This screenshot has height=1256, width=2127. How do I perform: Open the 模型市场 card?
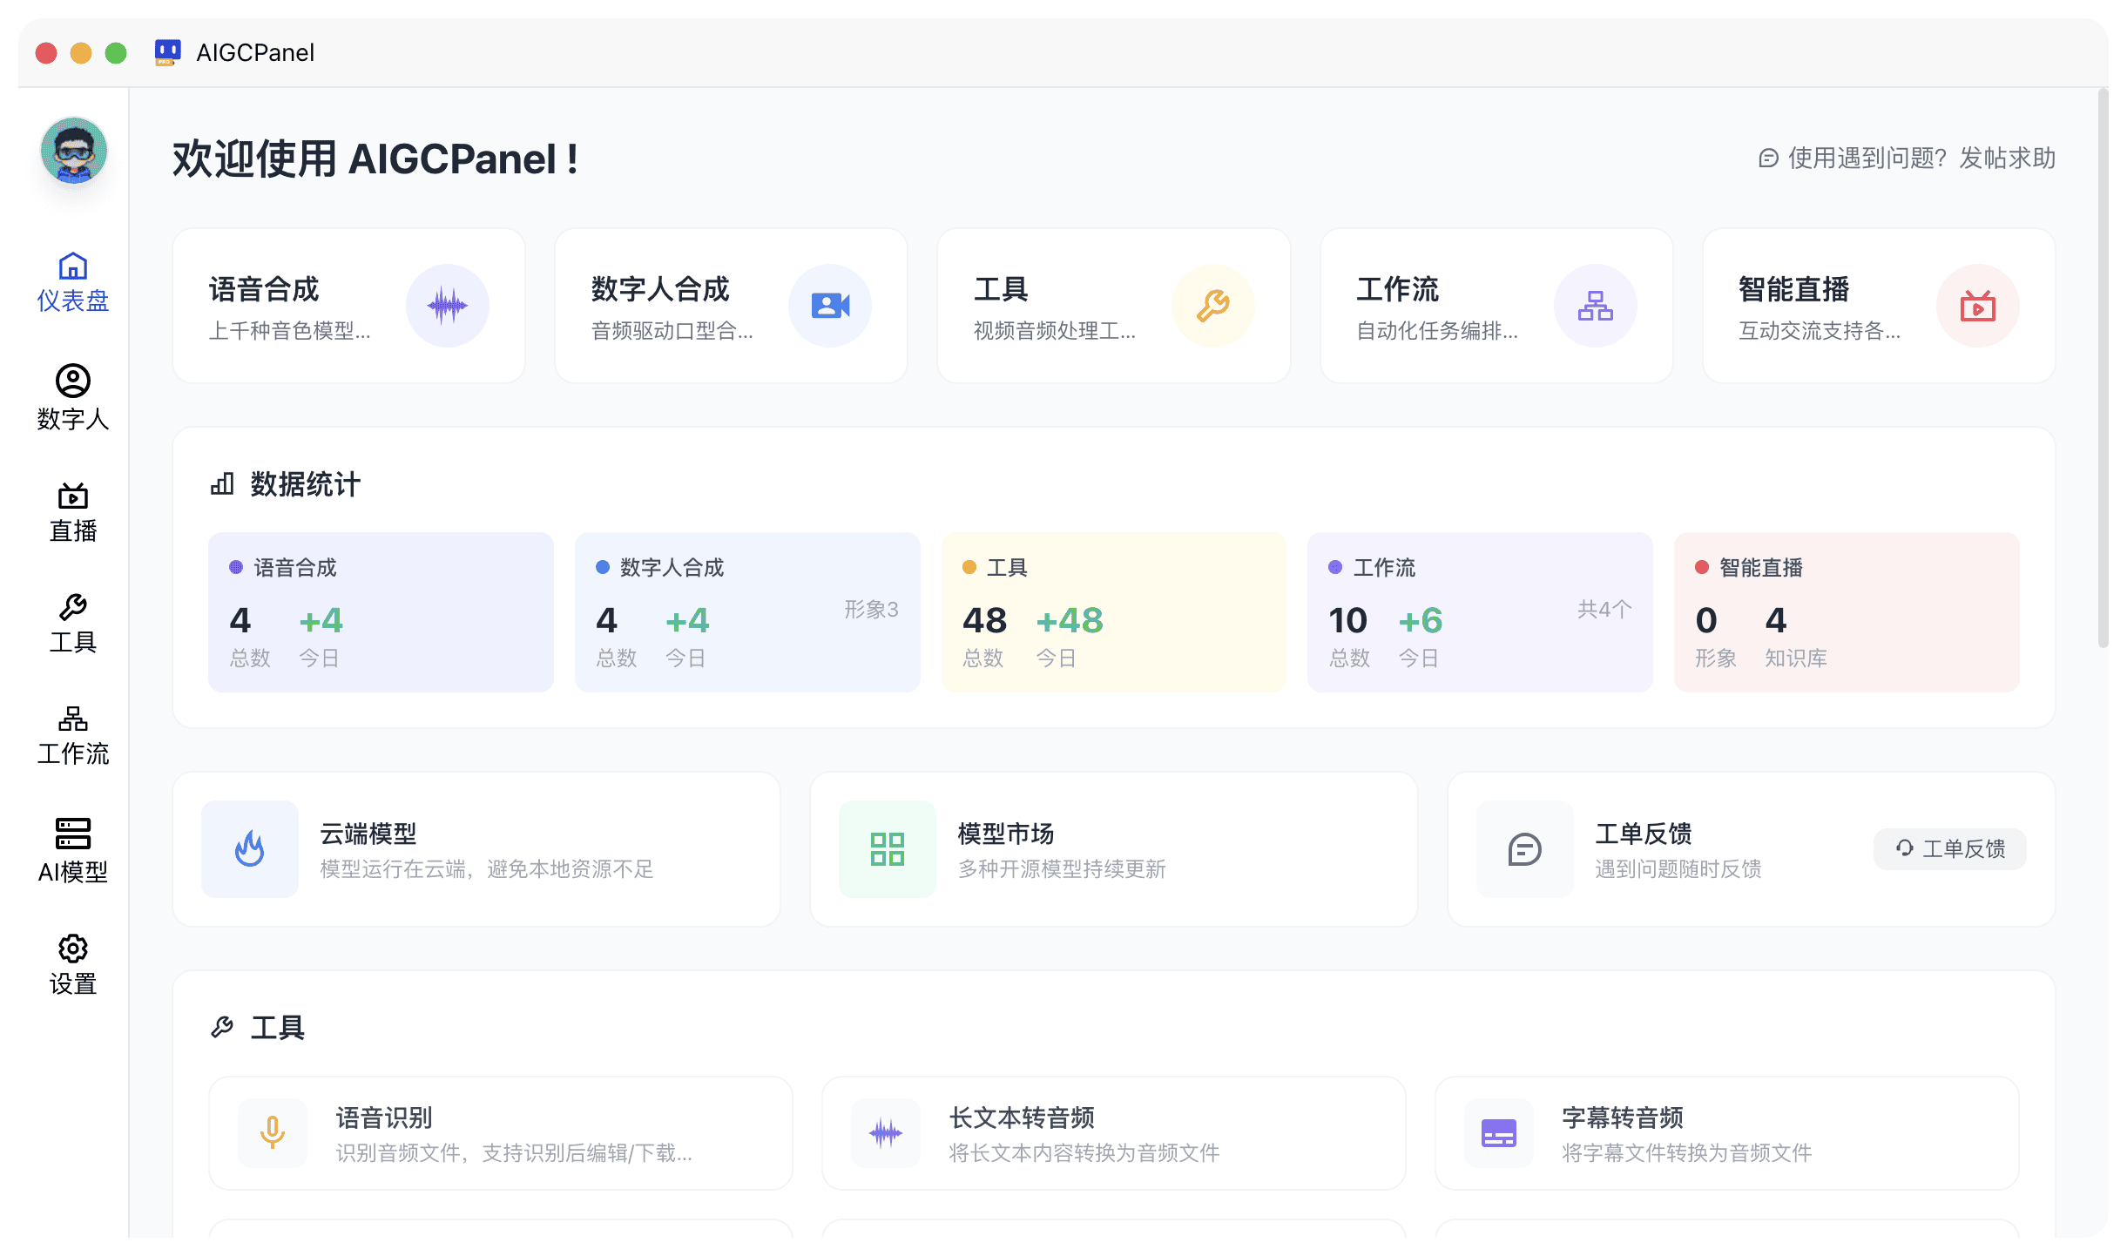[1114, 849]
